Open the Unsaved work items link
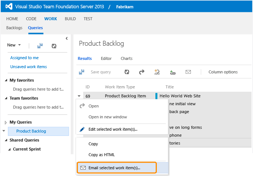The image size is (253, 176). (28, 67)
